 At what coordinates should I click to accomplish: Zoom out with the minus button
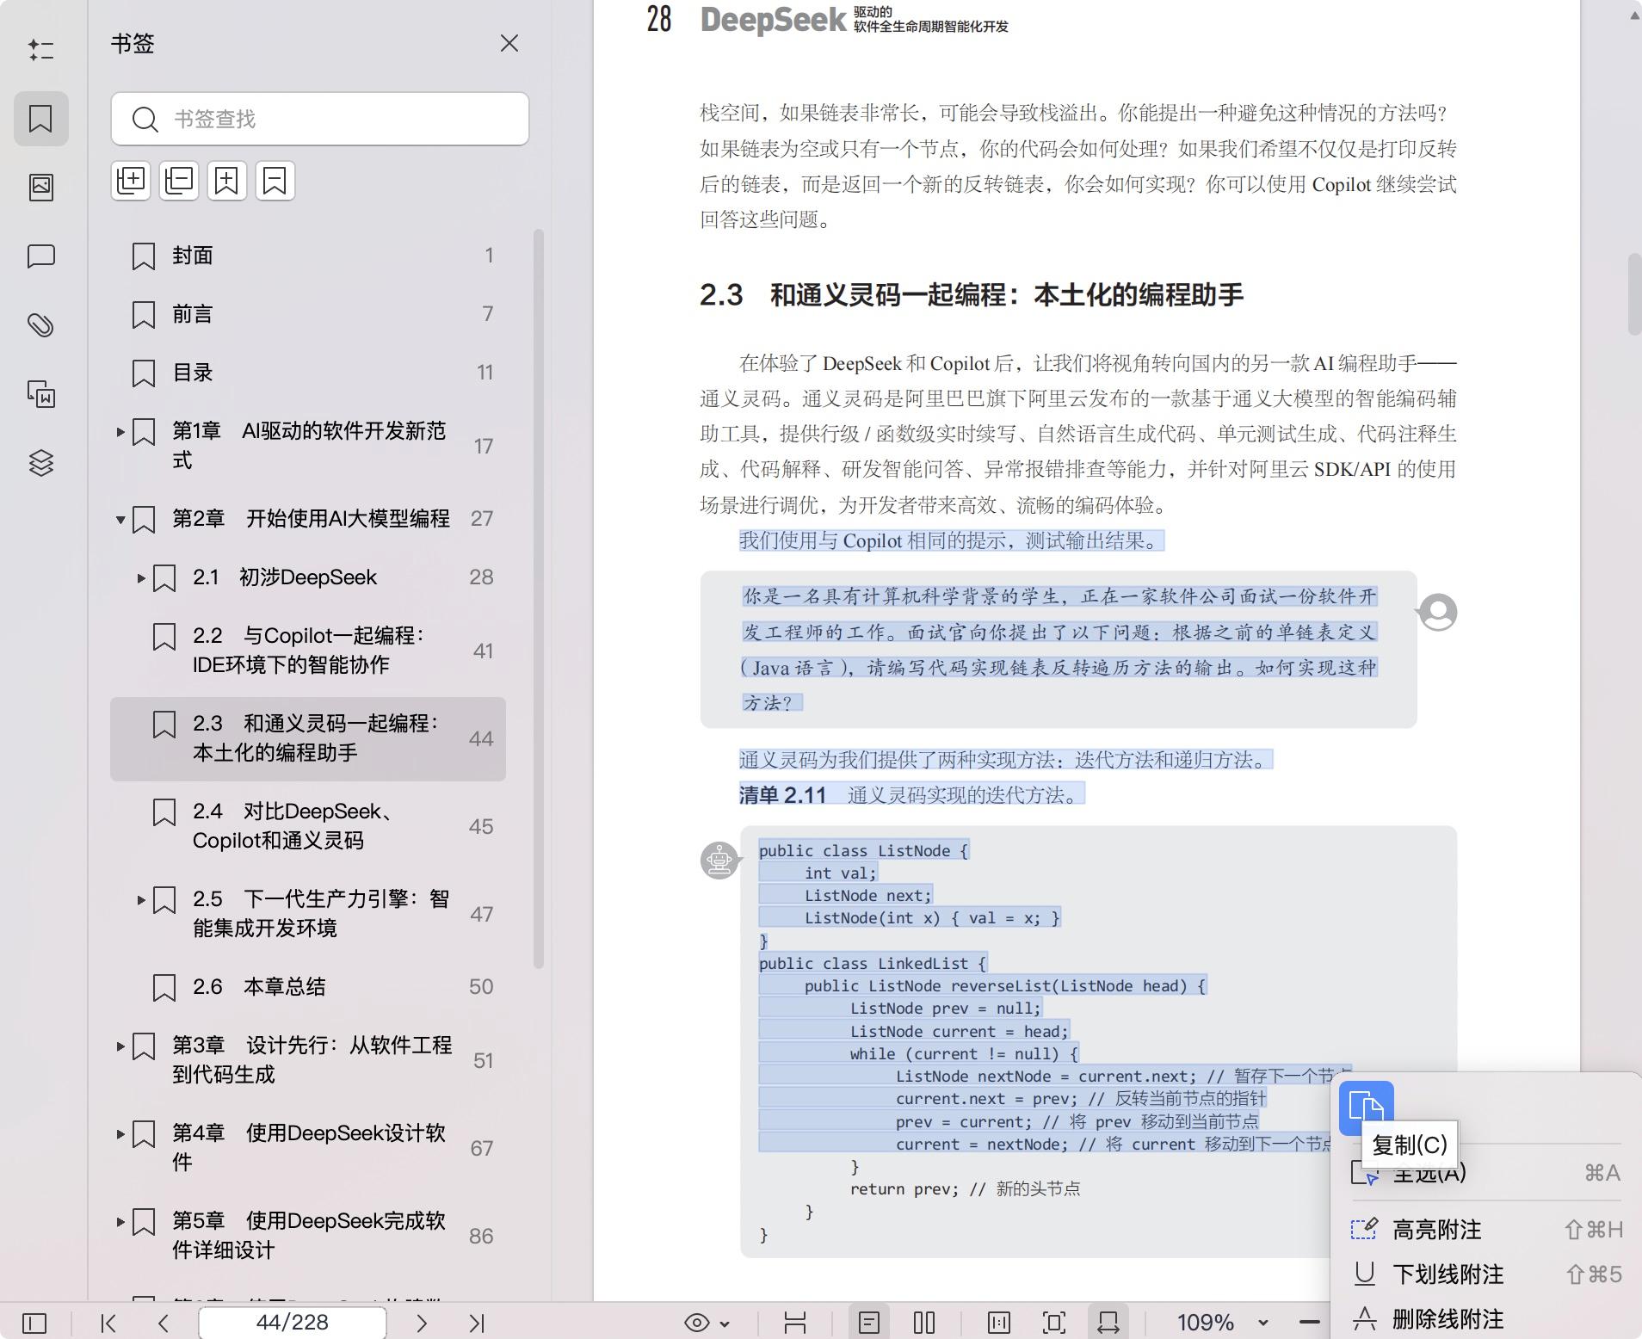[1310, 1323]
